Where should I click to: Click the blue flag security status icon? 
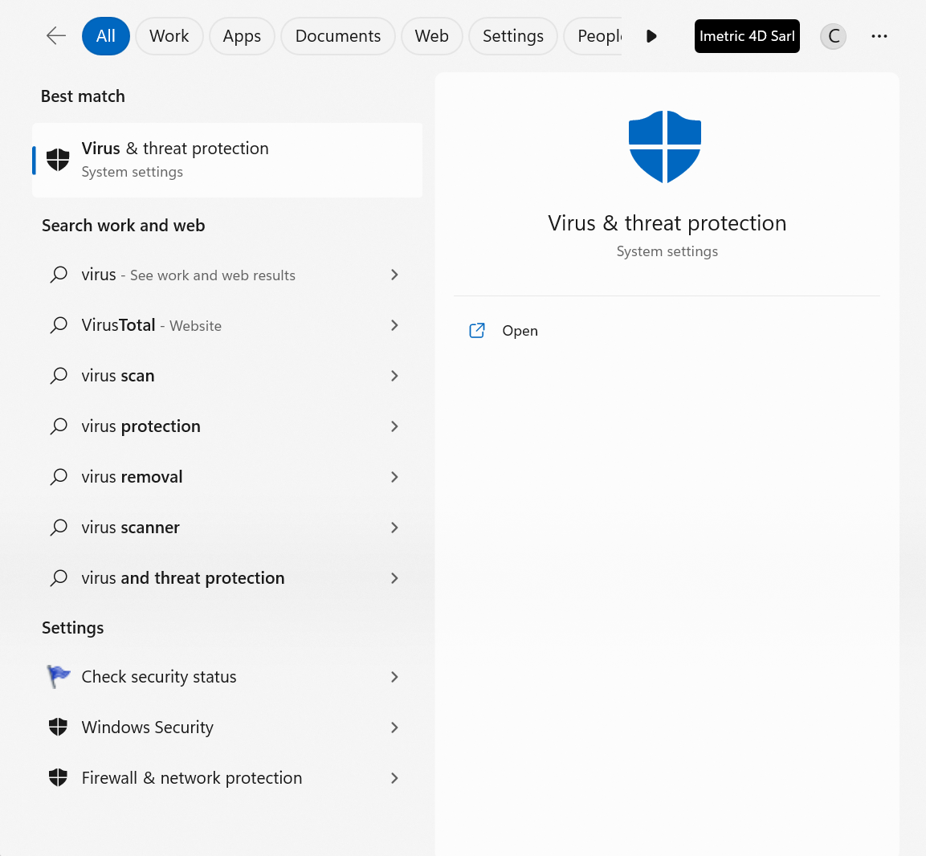click(x=59, y=677)
